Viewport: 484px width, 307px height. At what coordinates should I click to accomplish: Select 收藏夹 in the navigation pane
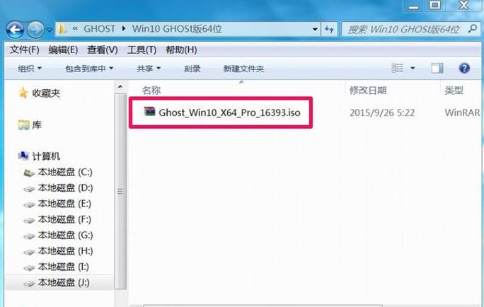[46, 93]
